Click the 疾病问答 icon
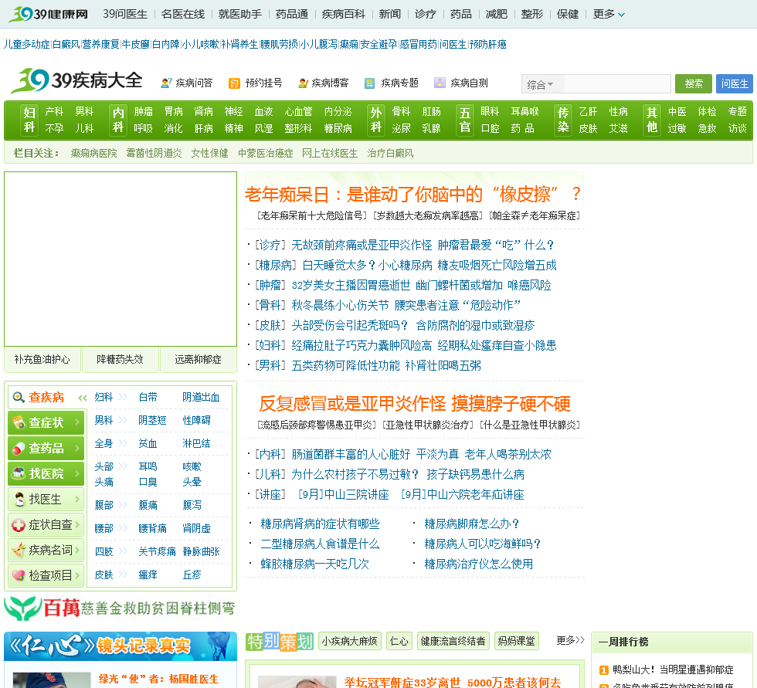Viewport: 757px width, 688px height. (166, 83)
